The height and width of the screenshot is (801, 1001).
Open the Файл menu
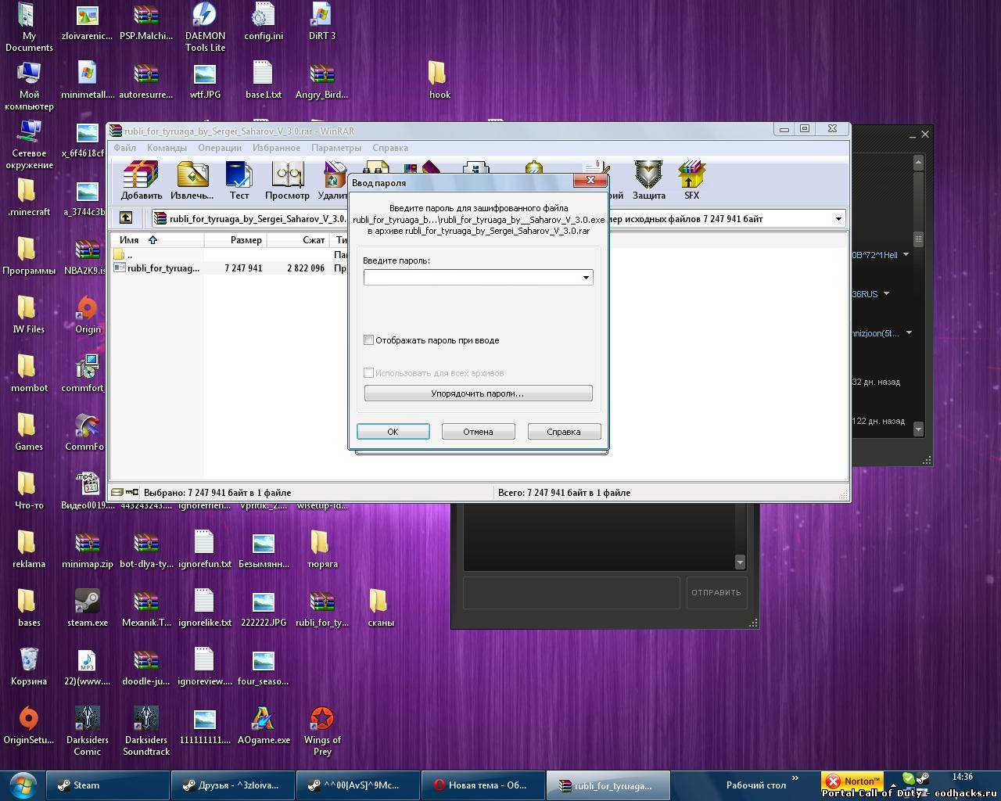[124, 148]
